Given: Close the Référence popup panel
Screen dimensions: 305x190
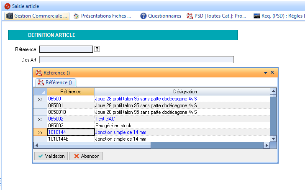Looking at the screenshot, I should (x=272, y=72).
